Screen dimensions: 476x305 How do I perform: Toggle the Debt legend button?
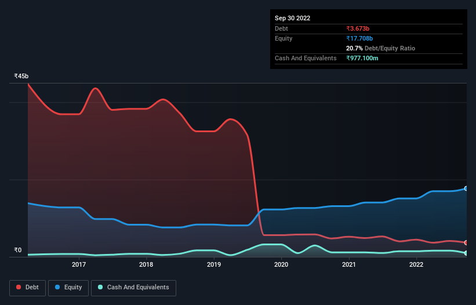[x=28, y=288]
